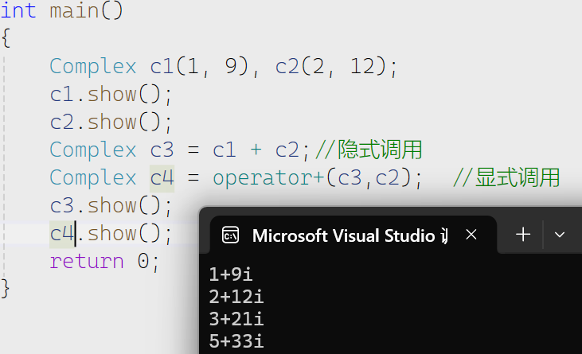The image size is (582, 354).
Task: Open a new terminal tab with plus
Action: (523, 235)
